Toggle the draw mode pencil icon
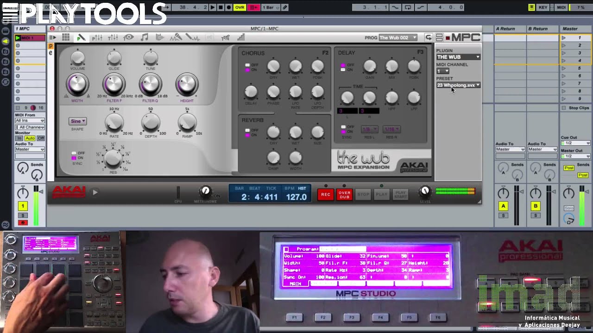 [285, 7]
